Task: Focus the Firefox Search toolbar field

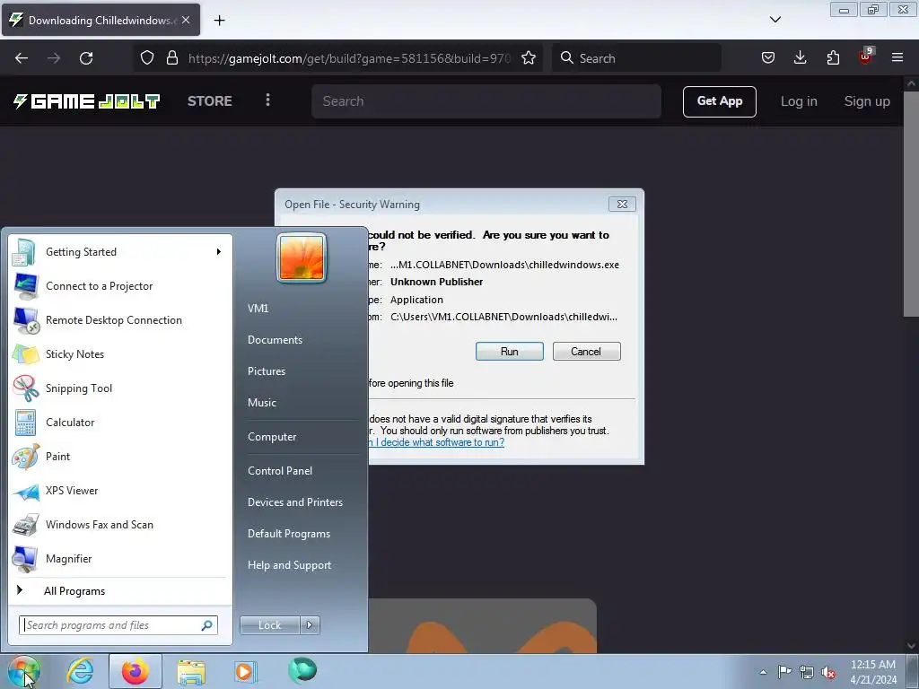Action: click(636, 58)
